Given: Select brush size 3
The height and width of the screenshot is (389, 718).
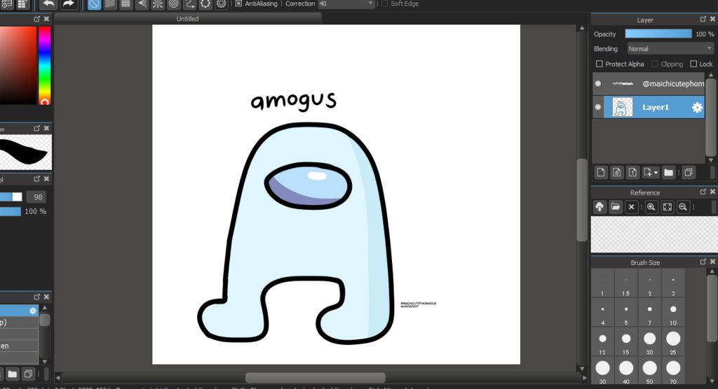Looking at the screenshot, I should pos(673,284).
